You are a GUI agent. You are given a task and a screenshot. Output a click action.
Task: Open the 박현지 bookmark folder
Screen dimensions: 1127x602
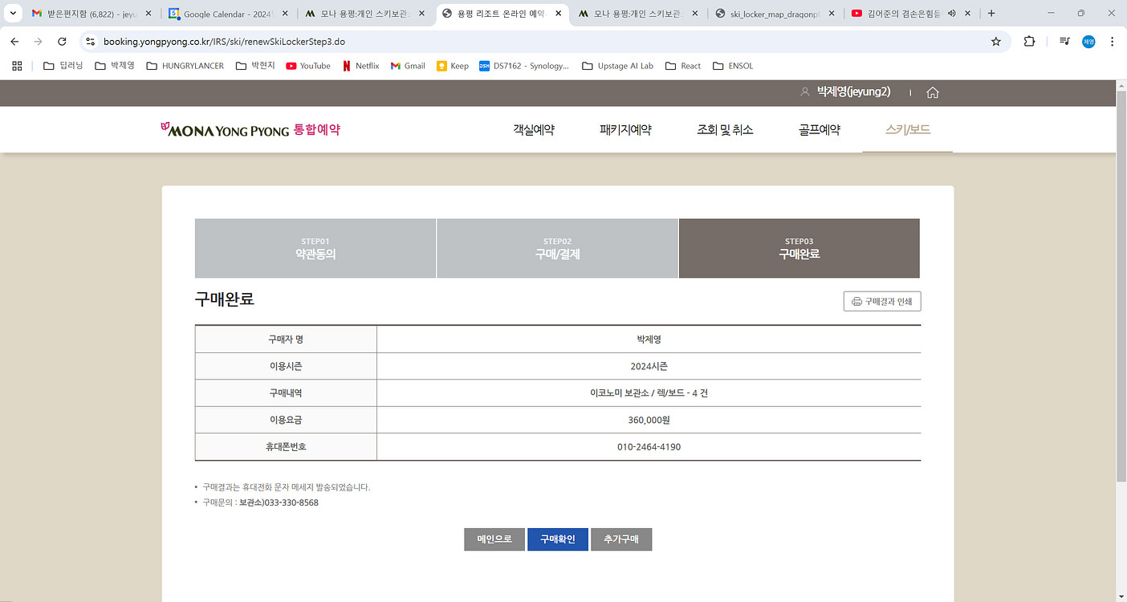tap(255, 66)
